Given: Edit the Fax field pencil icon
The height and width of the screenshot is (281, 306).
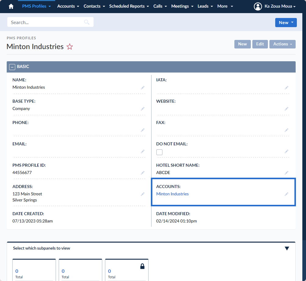Looking at the screenshot, I should click(286, 130).
